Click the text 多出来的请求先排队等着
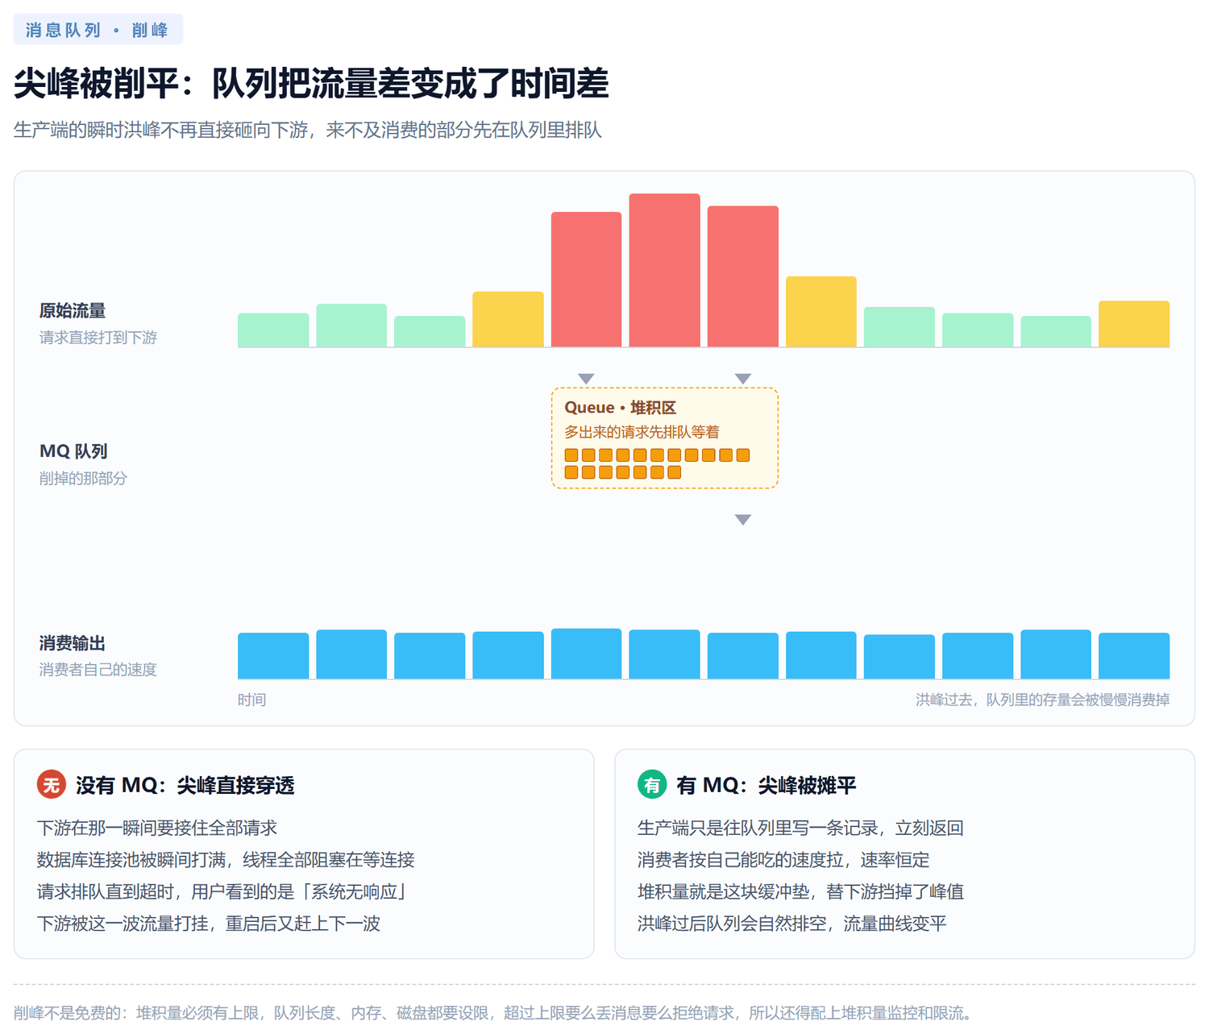Screen dimensions: 1209x1034 (x=642, y=432)
